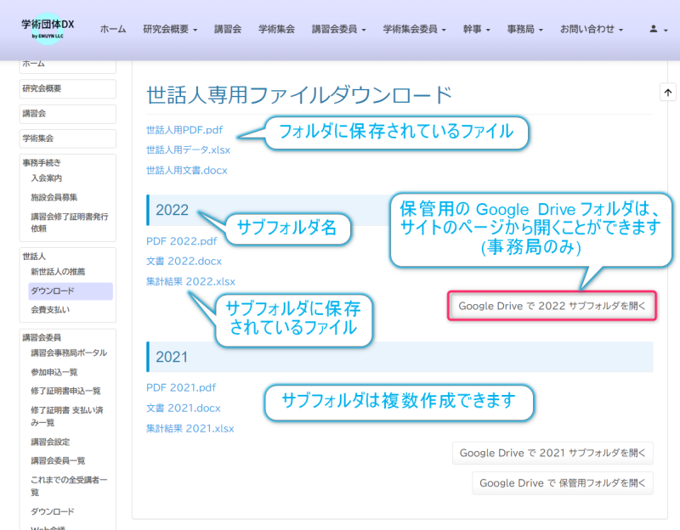Open the 講習会委員 navbar dropdown
The height and width of the screenshot is (530, 680).
pyautogui.click(x=339, y=29)
